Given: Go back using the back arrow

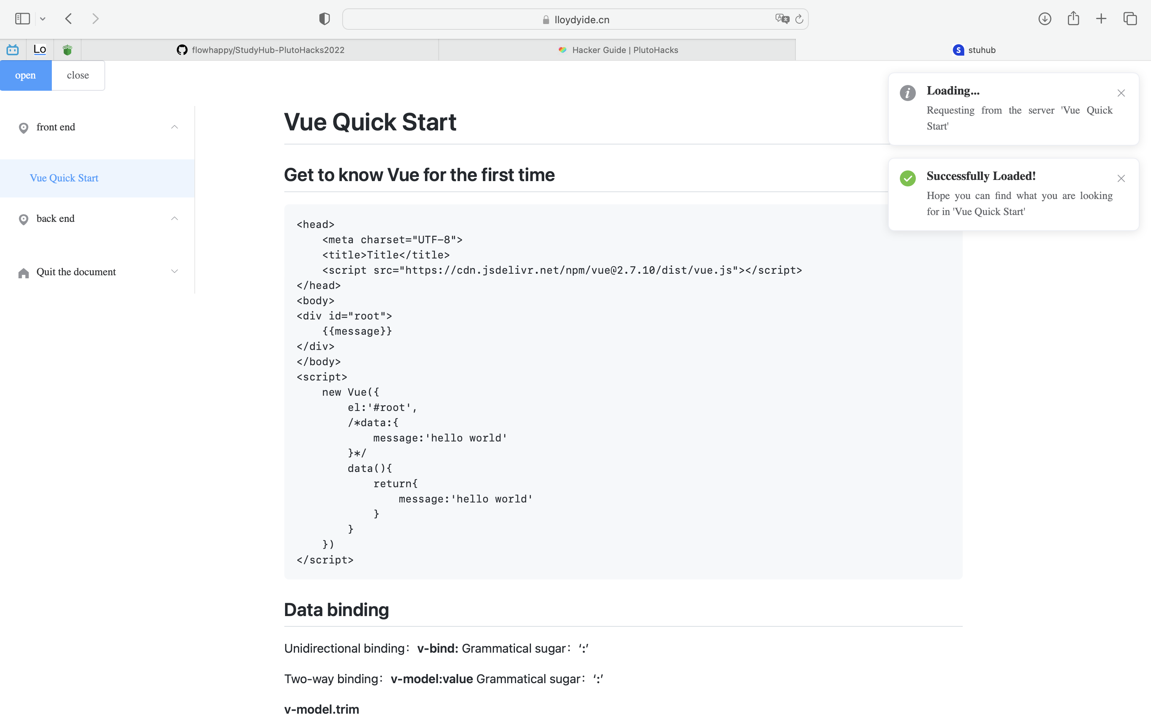Looking at the screenshot, I should 69,19.
